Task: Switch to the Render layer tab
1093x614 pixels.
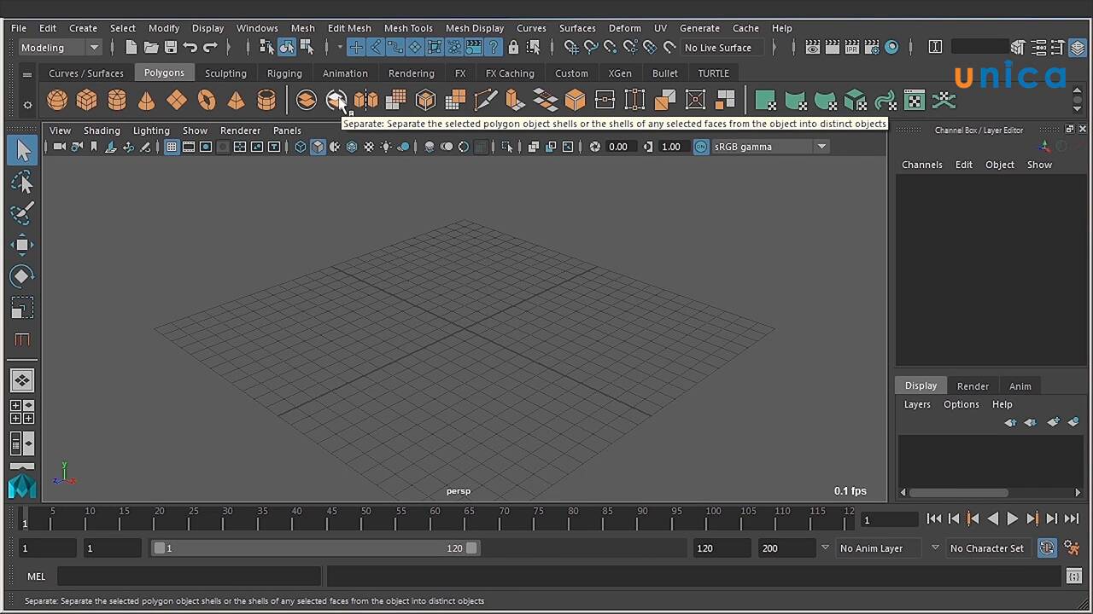Action: (x=973, y=386)
